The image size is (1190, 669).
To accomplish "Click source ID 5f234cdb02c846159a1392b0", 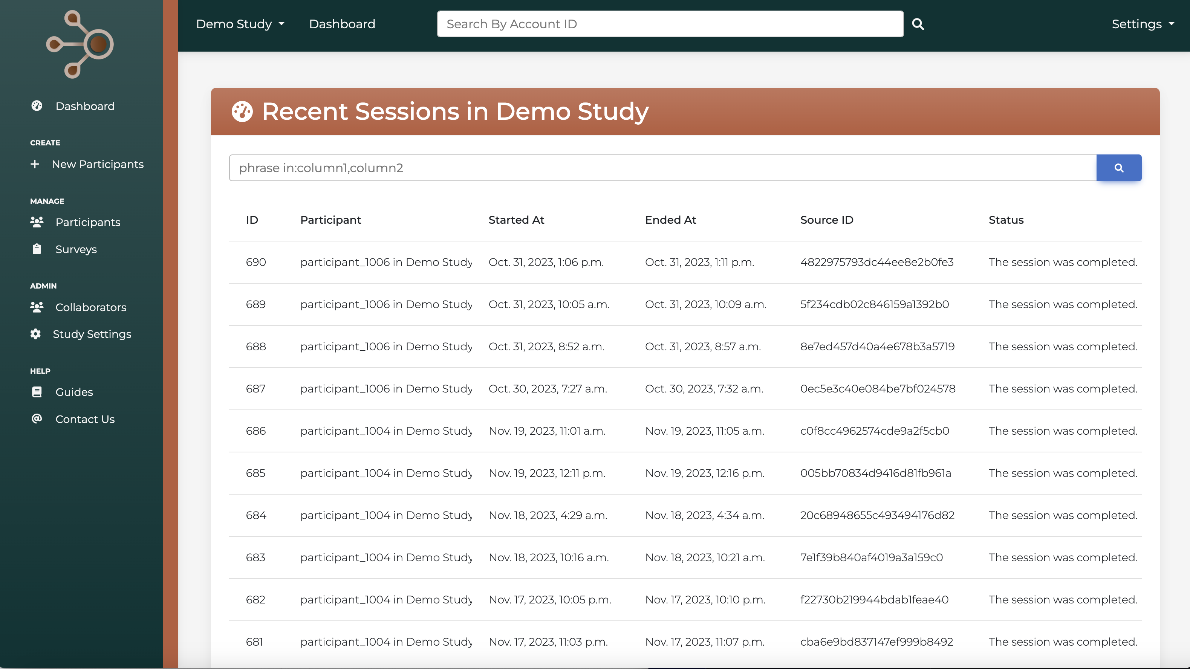I will pos(875,304).
